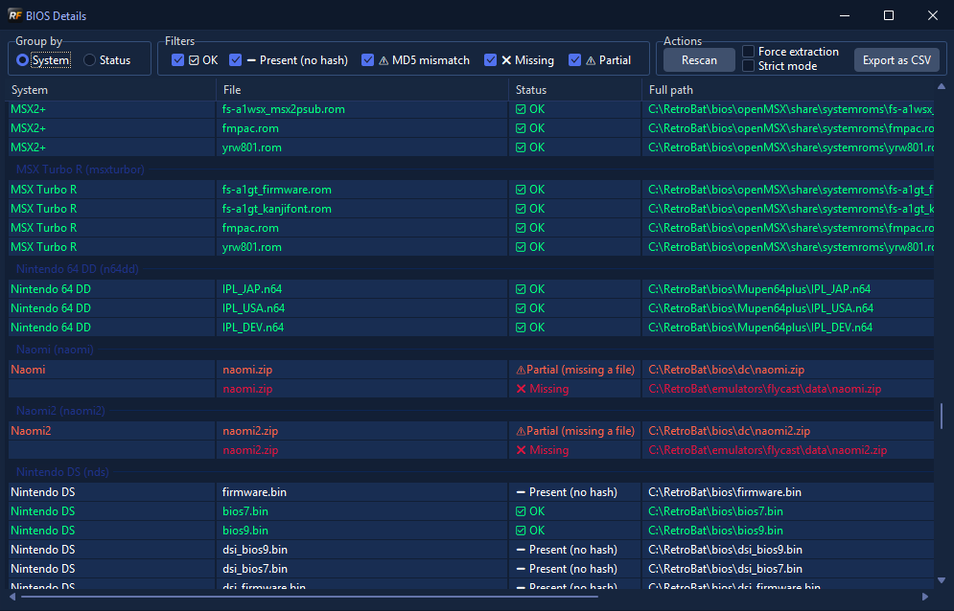954x611 pixels.
Task: Click the horizontal scrollbar right arrow
Action: 925,597
